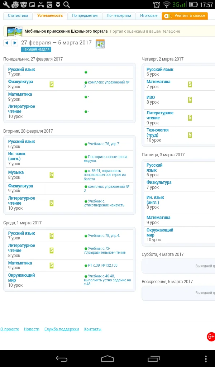Click the Текущая неделя button
Screen dimensions: 215x367
[x=36, y=49]
